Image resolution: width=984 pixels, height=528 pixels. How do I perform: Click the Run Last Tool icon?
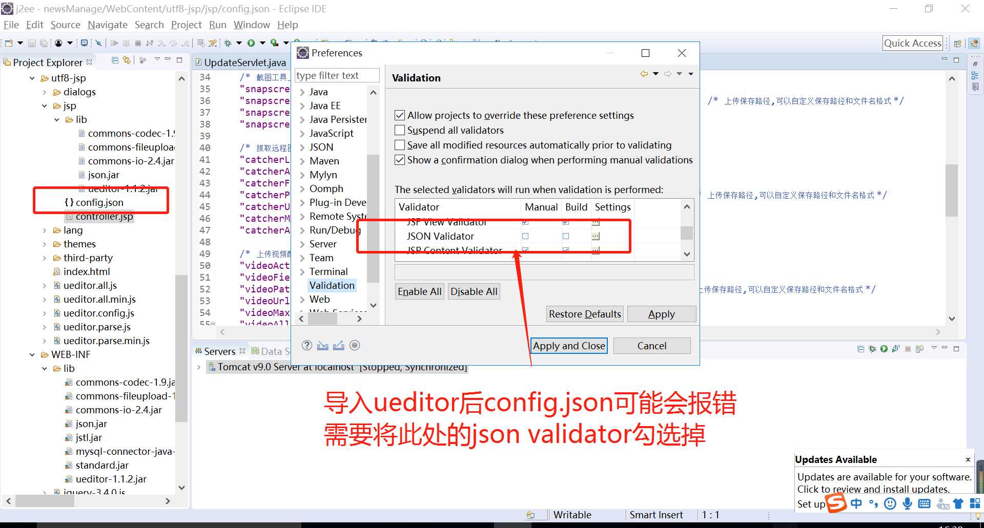(x=275, y=43)
